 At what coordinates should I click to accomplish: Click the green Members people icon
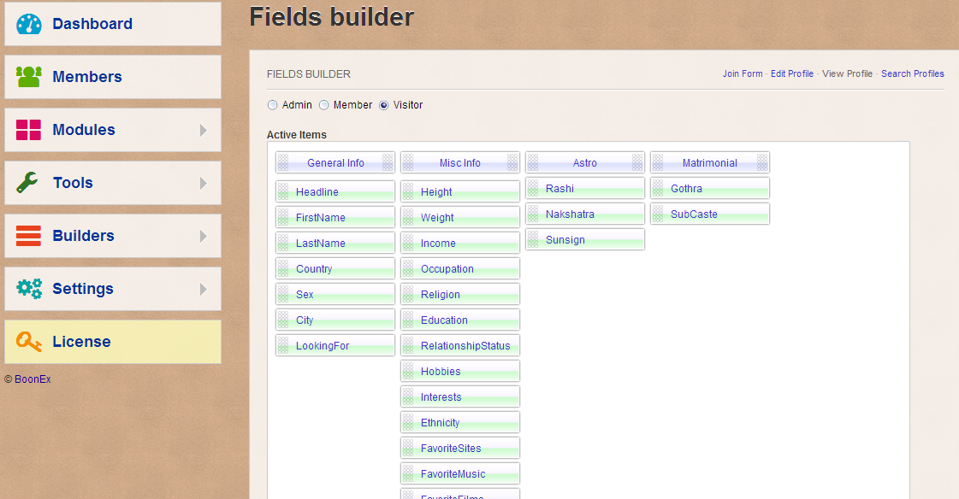click(29, 76)
